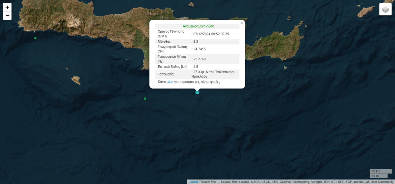Close the earthquake info popup

click(242, 23)
